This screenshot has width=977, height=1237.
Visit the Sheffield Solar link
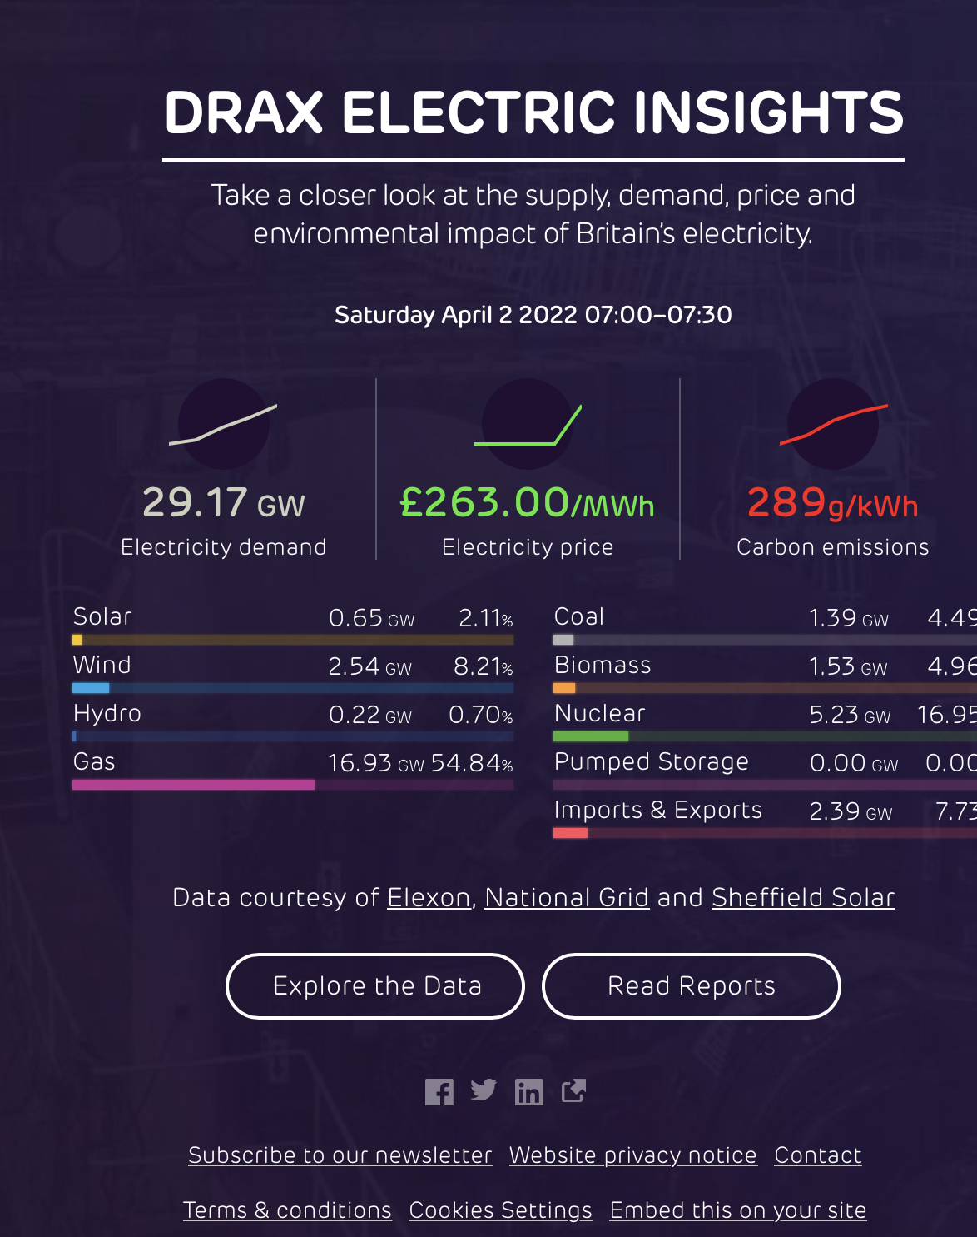pyautogui.click(x=803, y=897)
